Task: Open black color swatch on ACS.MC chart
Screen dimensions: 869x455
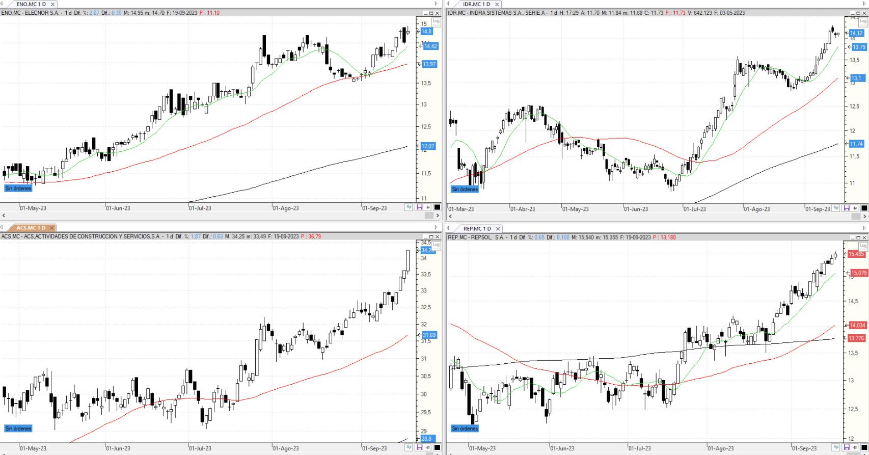Action: [x=437, y=447]
